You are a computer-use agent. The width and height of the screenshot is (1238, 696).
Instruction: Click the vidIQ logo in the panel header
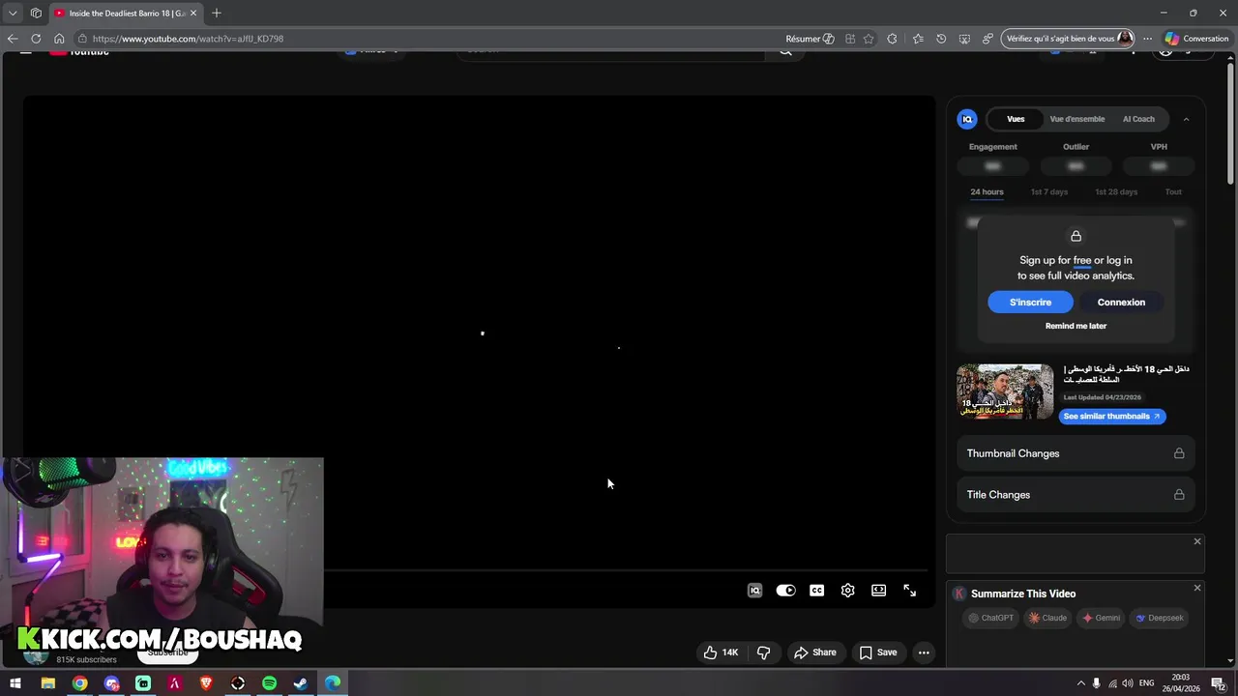(967, 119)
